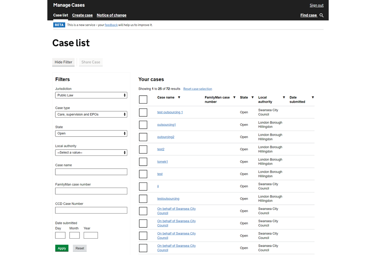Tick checkbox for test outsourcing 1 case
This screenshot has width=382, height=255.
point(143,112)
